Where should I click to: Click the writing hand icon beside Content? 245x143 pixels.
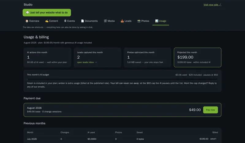47,21
